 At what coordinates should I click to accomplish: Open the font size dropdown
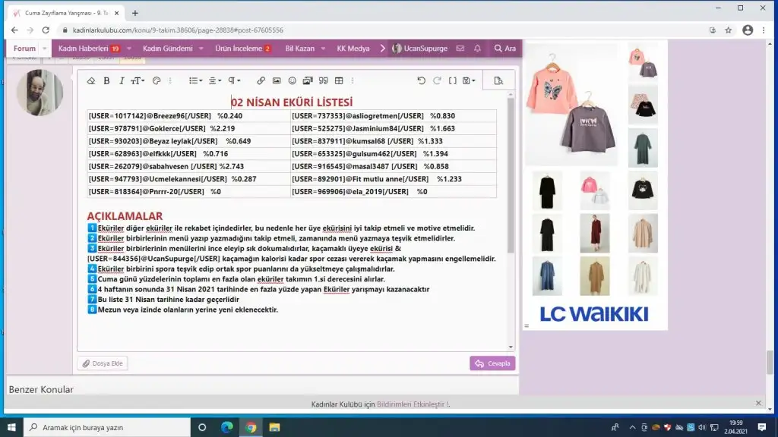[137, 80]
